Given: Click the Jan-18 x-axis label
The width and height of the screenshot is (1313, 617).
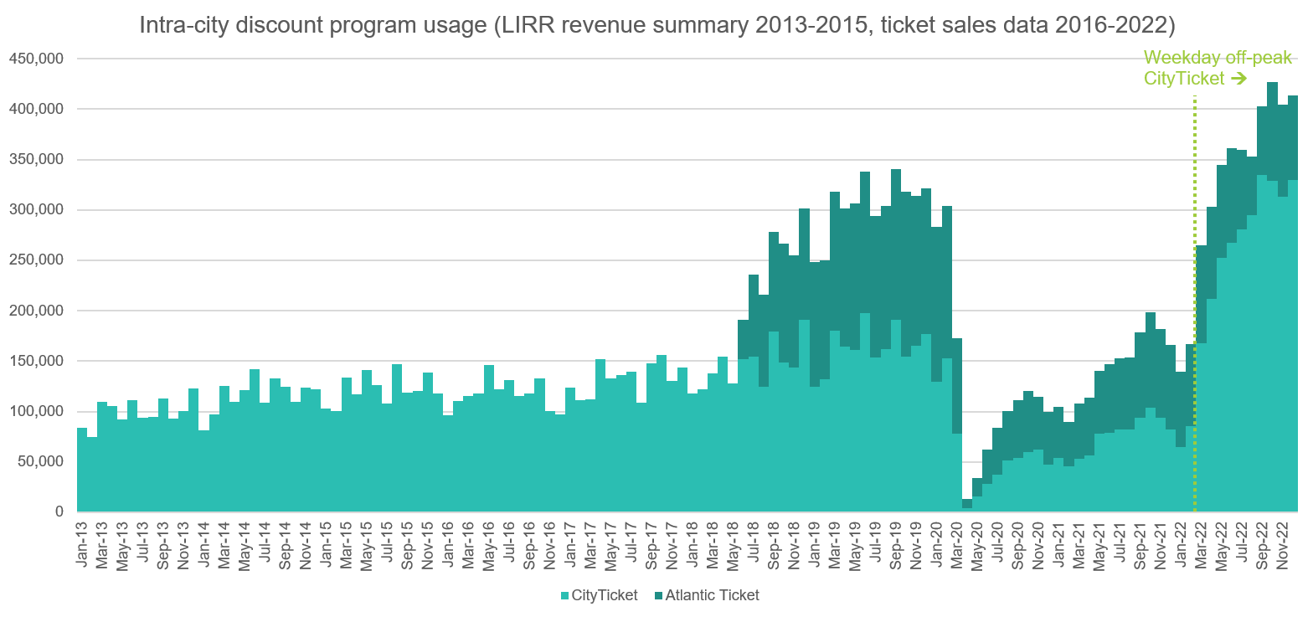Looking at the screenshot, I should click(x=693, y=545).
